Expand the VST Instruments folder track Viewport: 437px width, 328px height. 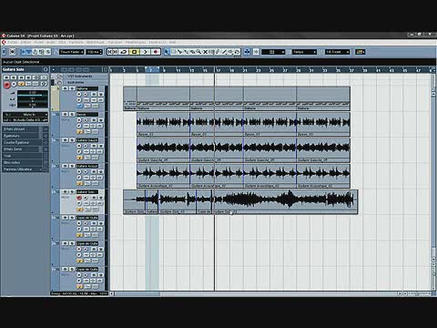tap(60, 77)
